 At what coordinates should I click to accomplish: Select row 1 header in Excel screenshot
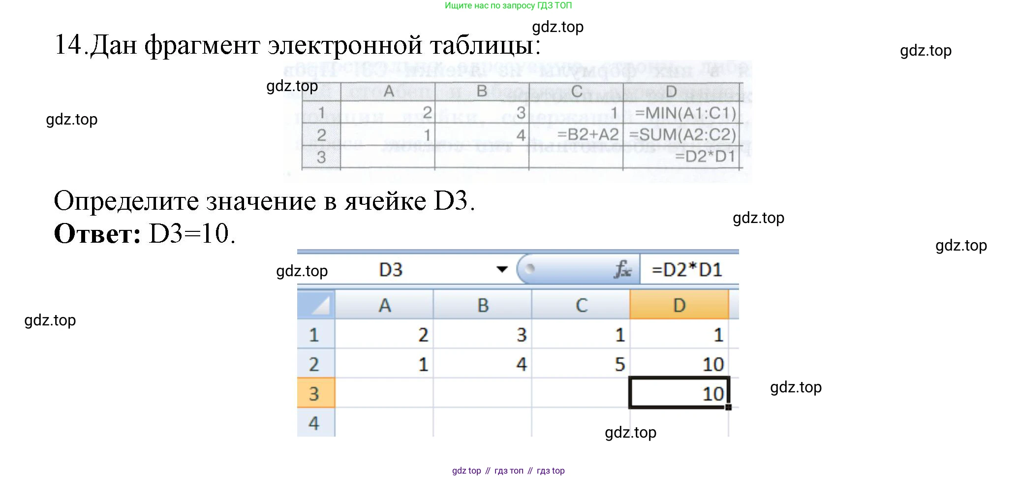click(x=316, y=334)
